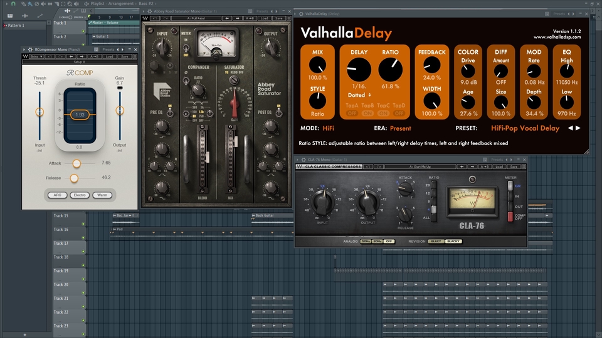Select Pattern 1 in the picker list
Viewport: 602px width, 338px height.
[16, 26]
